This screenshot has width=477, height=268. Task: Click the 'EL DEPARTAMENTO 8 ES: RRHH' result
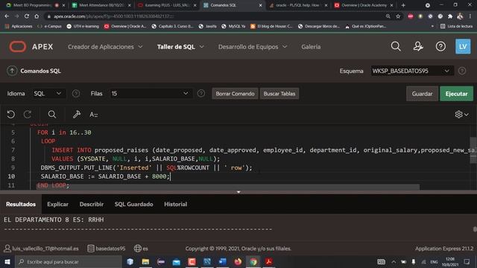pyautogui.click(x=54, y=220)
